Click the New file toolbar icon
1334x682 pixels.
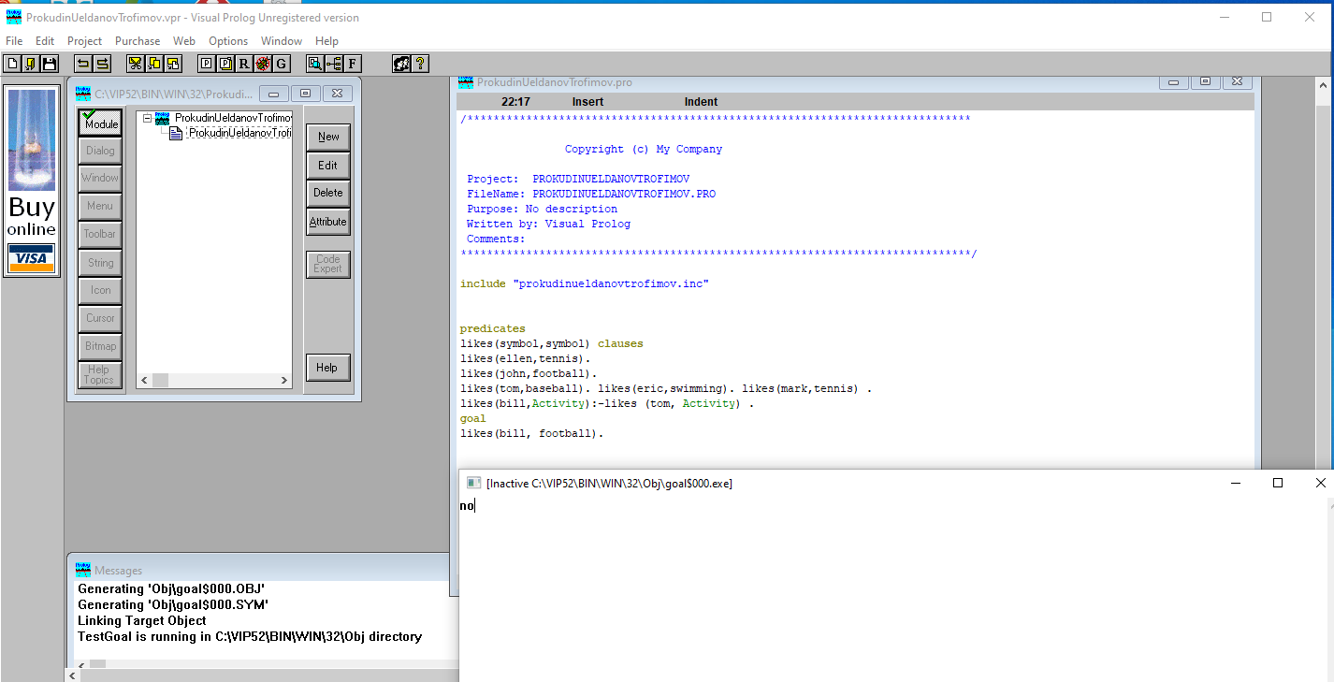coord(12,64)
